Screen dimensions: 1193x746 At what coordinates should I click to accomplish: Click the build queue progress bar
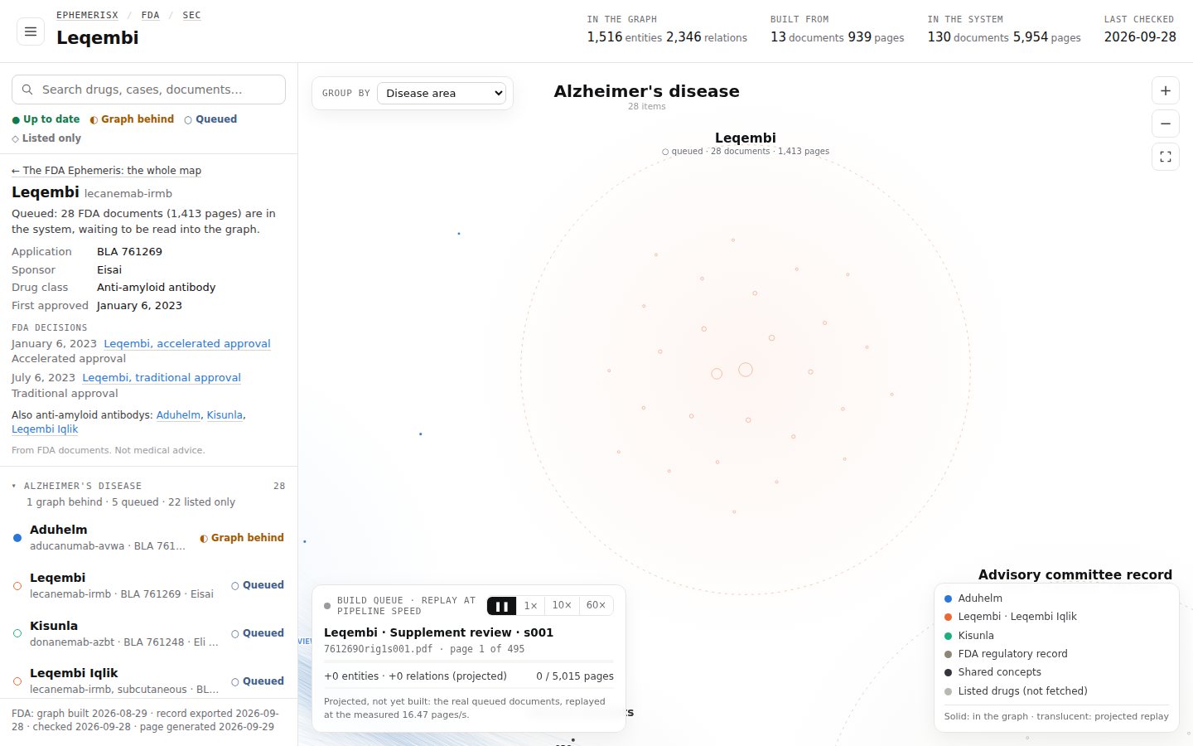click(469, 661)
